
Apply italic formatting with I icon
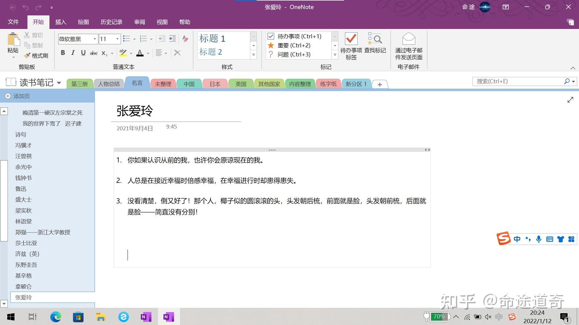point(73,53)
